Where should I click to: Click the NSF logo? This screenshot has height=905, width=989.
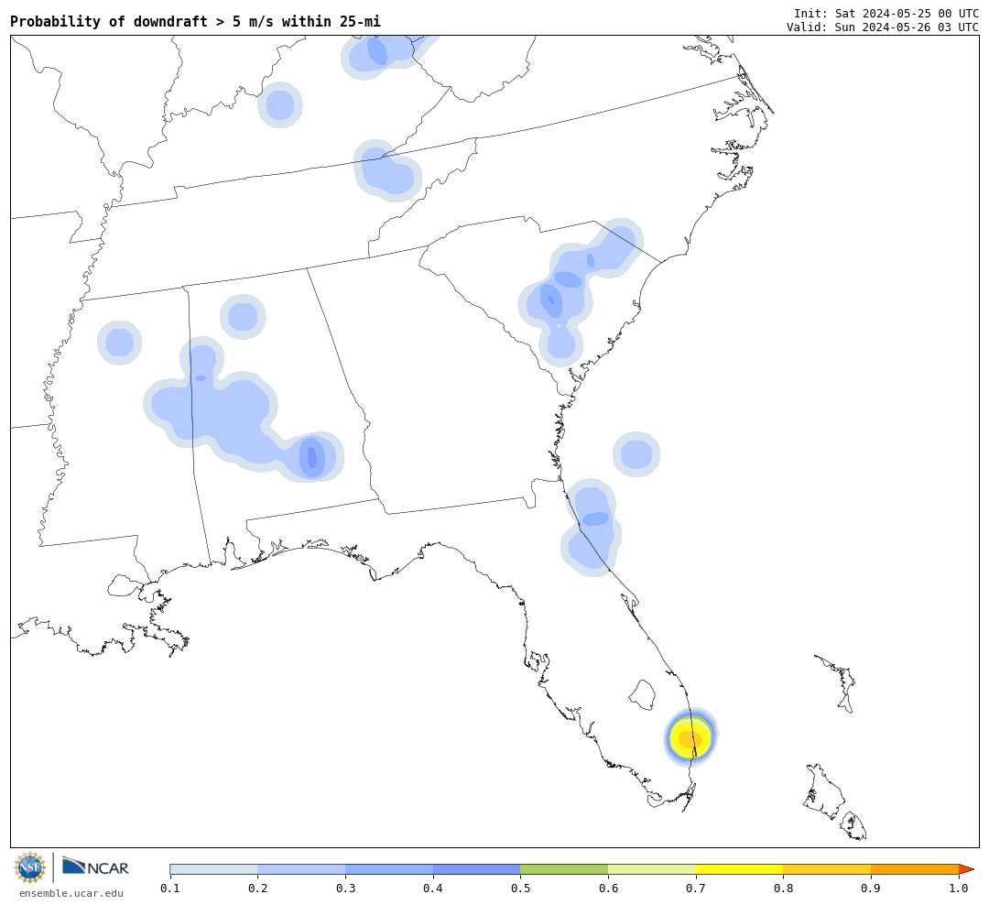tap(29, 867)
